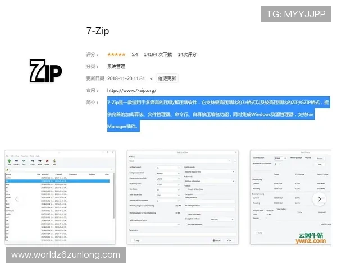Click Move icon in file manager screenshot
The height and width of the screenshot is (269, 337).
40,162
